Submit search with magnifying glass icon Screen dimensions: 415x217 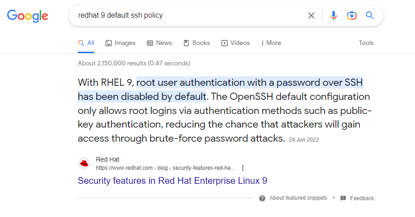click(x=370, y=15)
